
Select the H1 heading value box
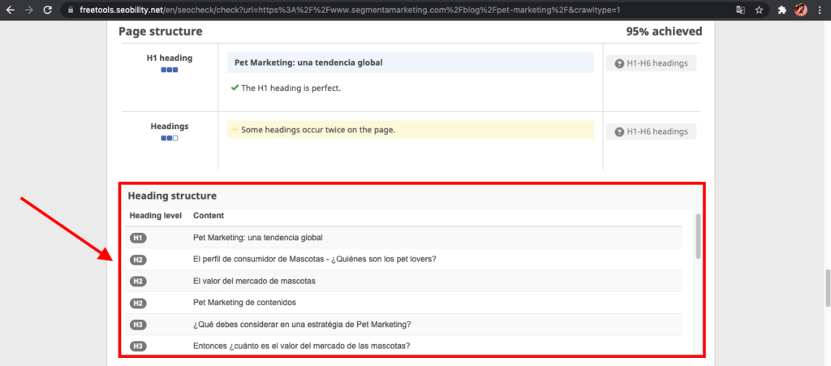[x=410, y=62]
